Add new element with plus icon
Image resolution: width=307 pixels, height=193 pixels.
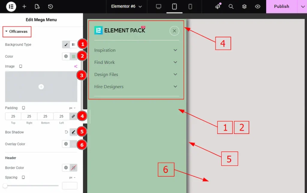[x=24, y=7]
